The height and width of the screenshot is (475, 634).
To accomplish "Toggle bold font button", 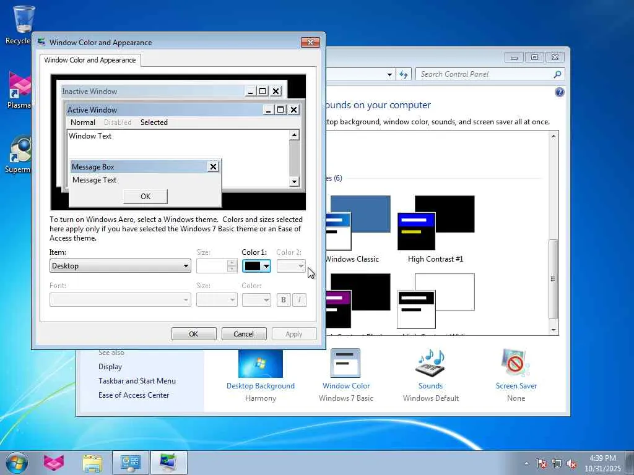I will (284, 300).
